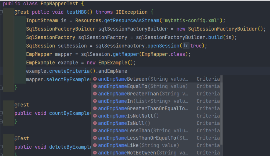The height and width of the screenshot is (156, 270).
Task: Click the method icon next to andEmpNameIsNotNull
Action: pos(95,116)
